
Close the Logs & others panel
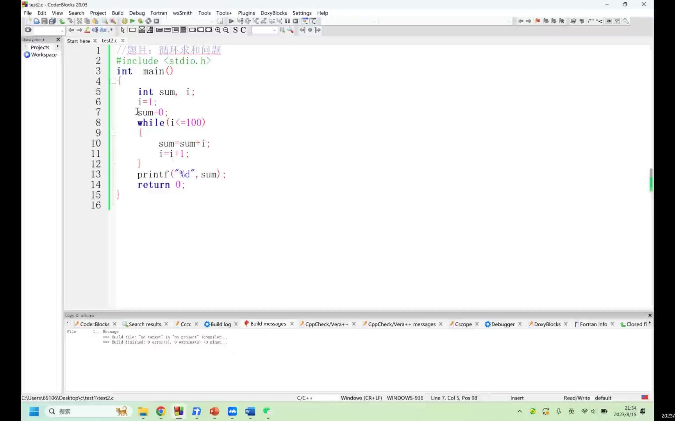pyautogui.click(x=650, y=315)
